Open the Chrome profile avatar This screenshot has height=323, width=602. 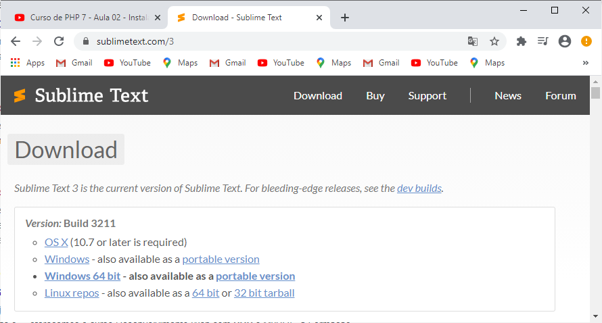[x=564, y=41]
